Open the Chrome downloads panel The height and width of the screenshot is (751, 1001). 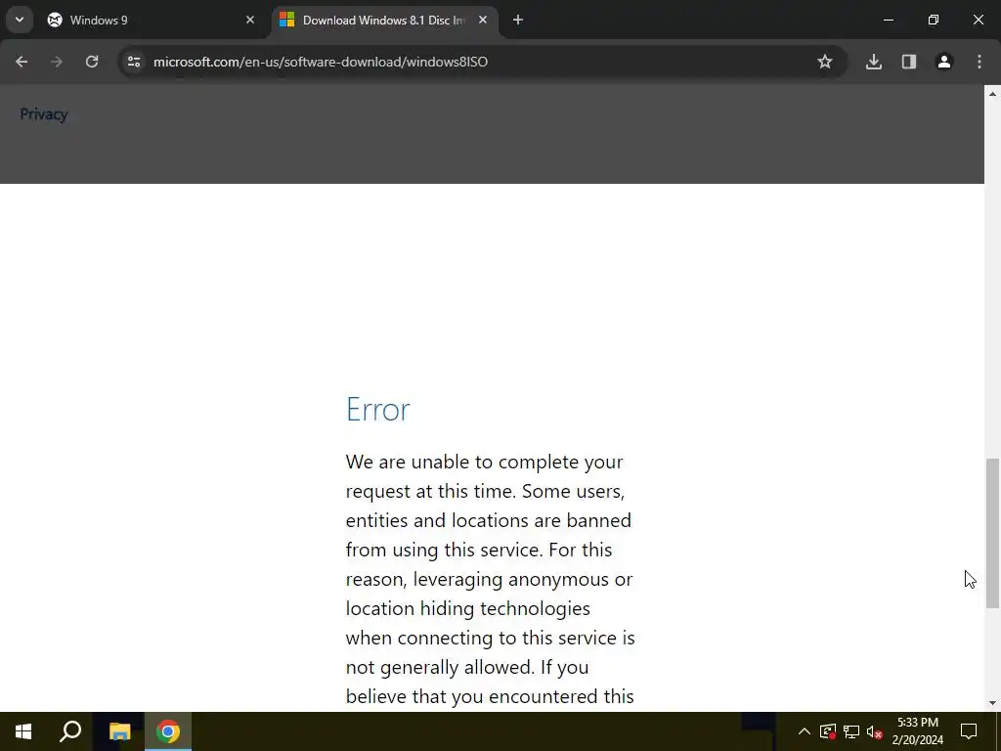coord(874,62)
